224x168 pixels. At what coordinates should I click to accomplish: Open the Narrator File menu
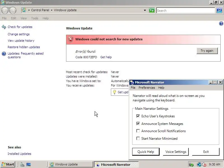pyautogui.click(x=133, y=88)
